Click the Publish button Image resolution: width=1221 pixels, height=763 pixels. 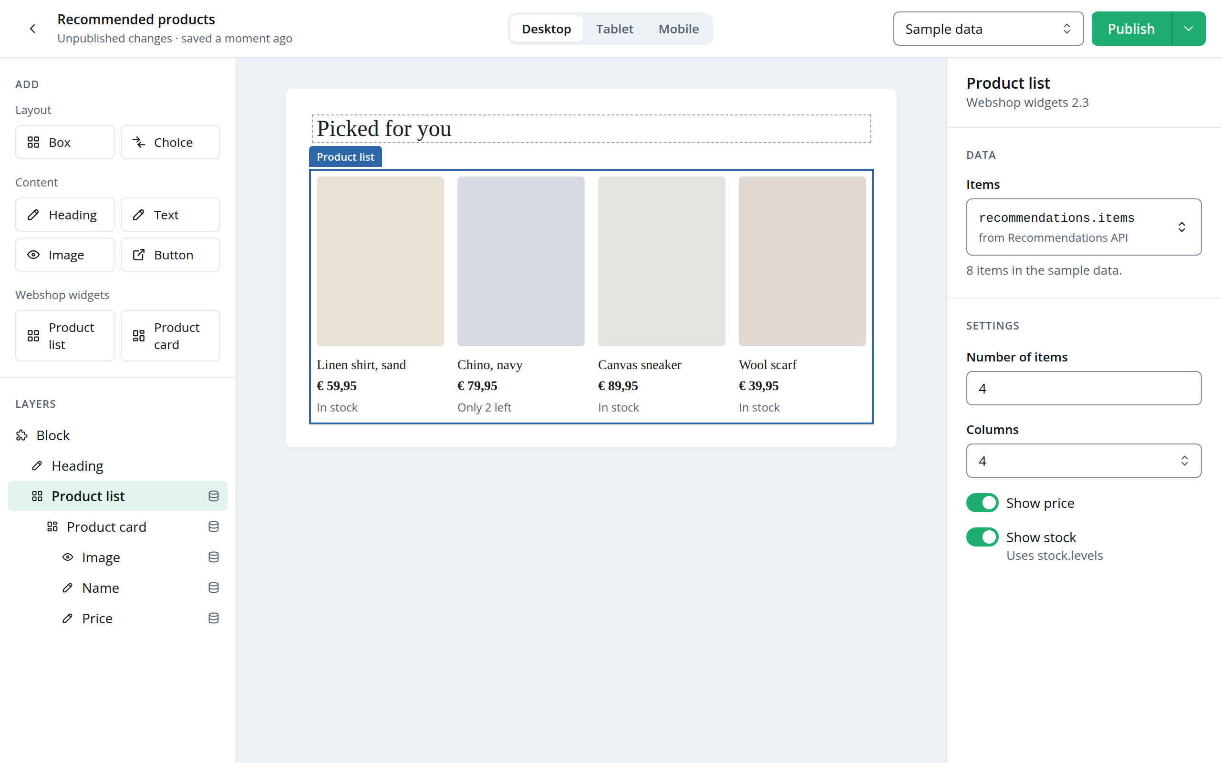coord(1131,29)
